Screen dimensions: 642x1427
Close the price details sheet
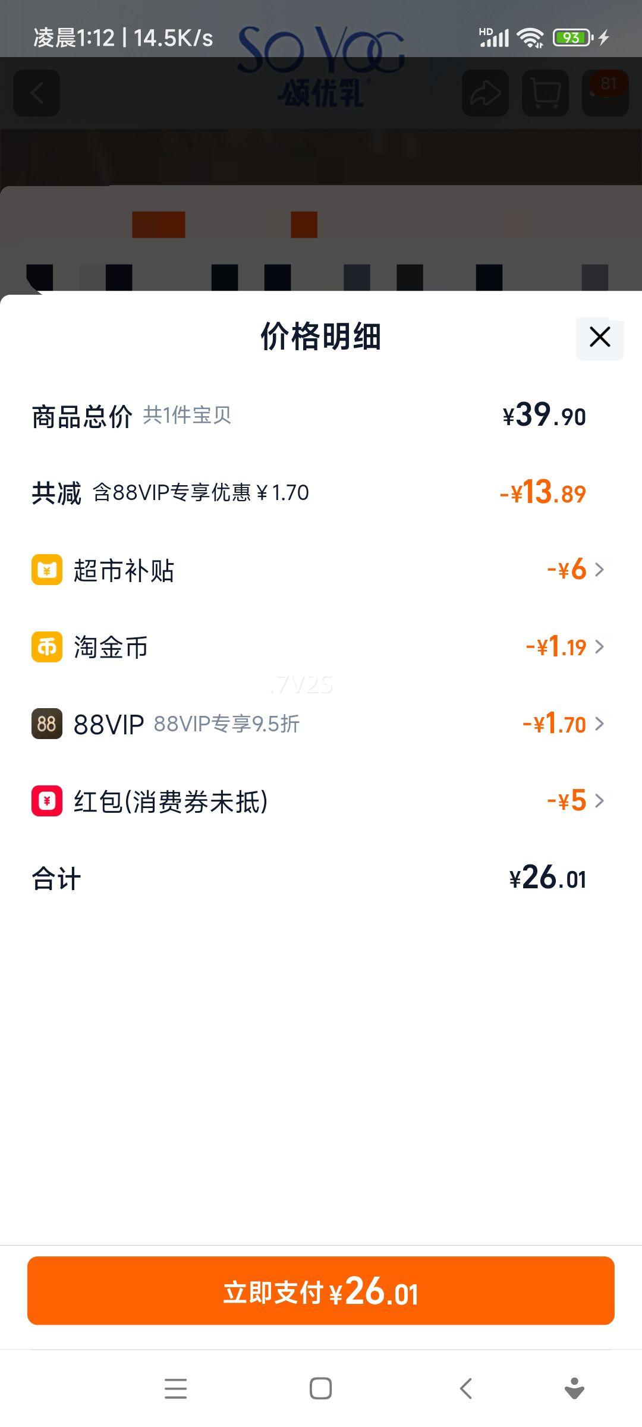tap(600, 337)
